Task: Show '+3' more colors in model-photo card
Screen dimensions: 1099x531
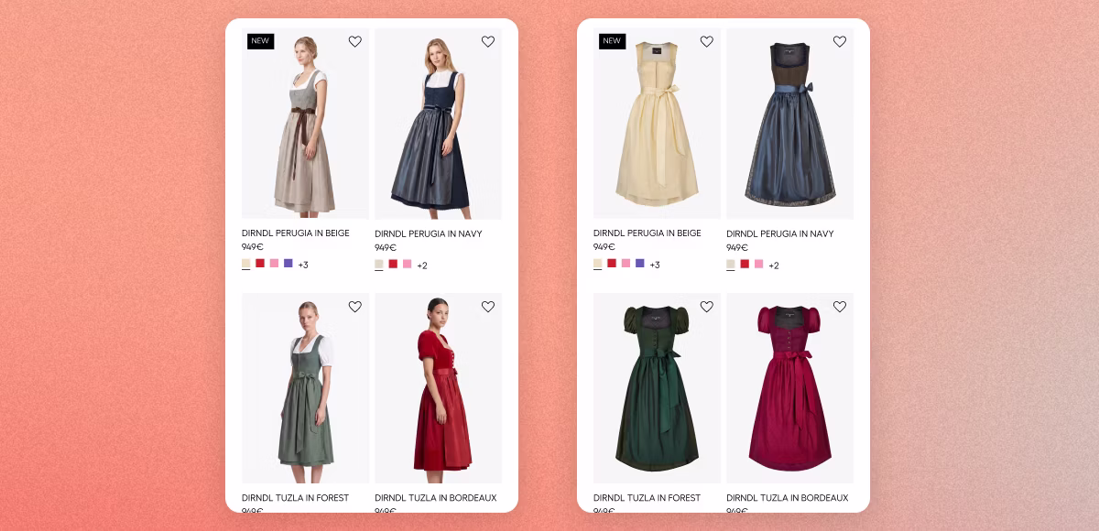Action: (x=303, y=265)
